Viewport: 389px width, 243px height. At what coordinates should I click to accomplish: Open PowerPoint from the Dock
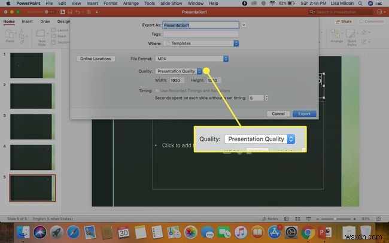click(325, 233)
